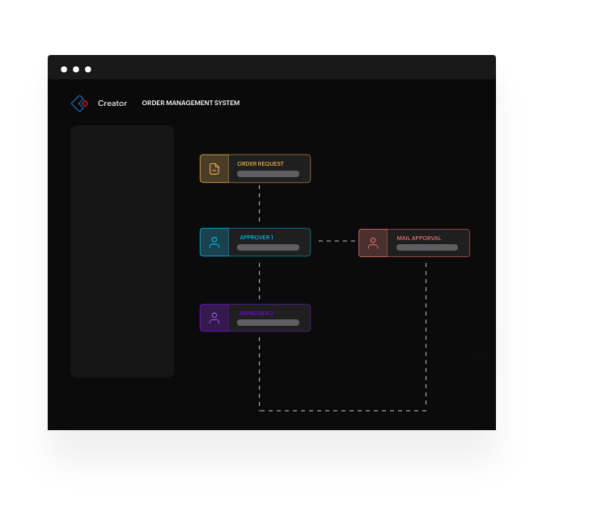Screen dimensions: 589x511
Task: Click the first white window control dot
Action: tap(64, 70)
